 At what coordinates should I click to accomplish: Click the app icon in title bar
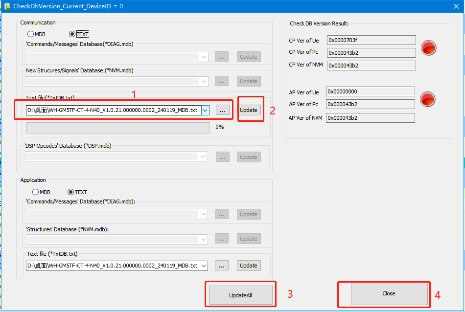point(6,6)
